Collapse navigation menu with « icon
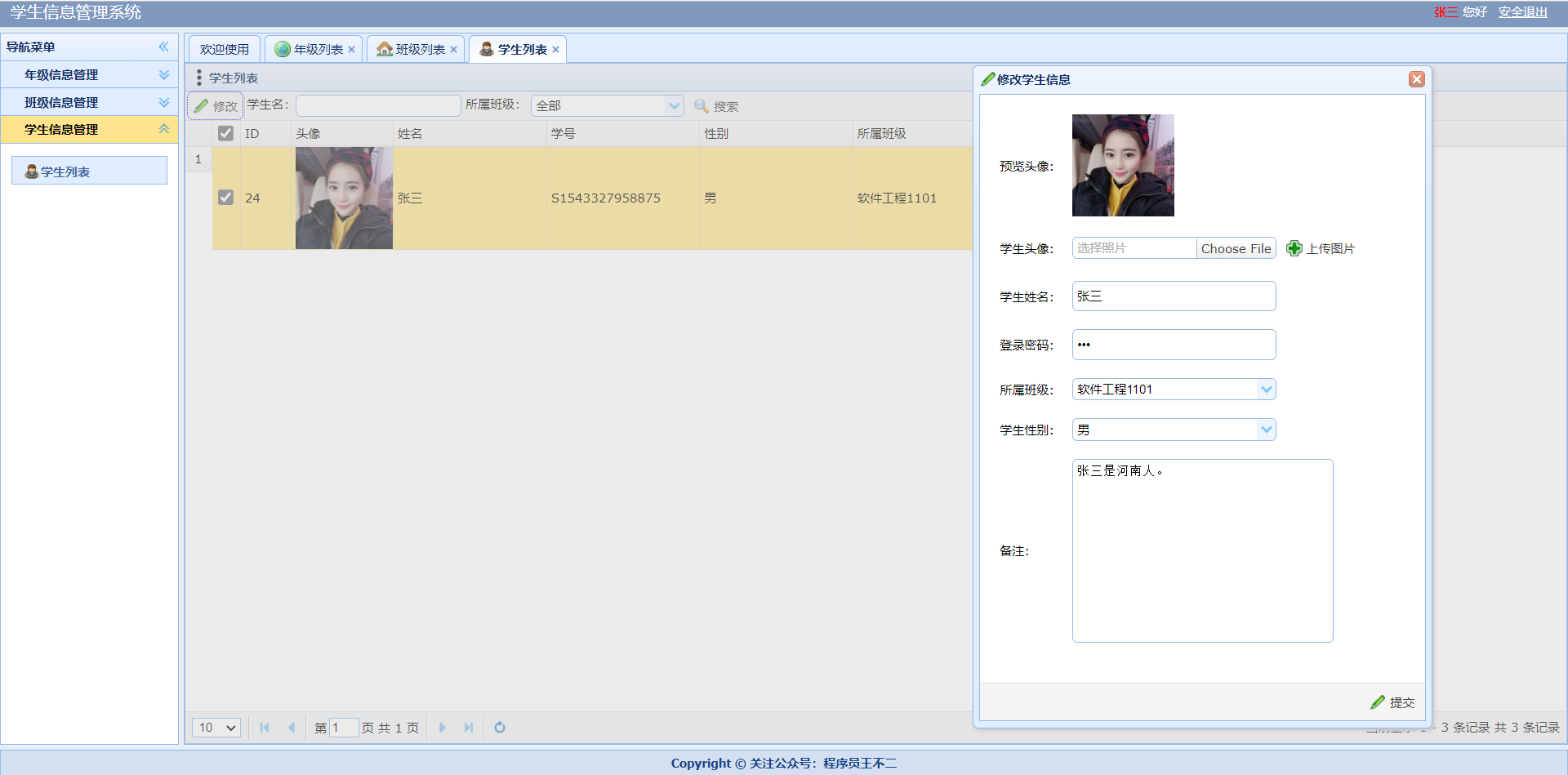1568x775 pixels. [x=163, y=47]
